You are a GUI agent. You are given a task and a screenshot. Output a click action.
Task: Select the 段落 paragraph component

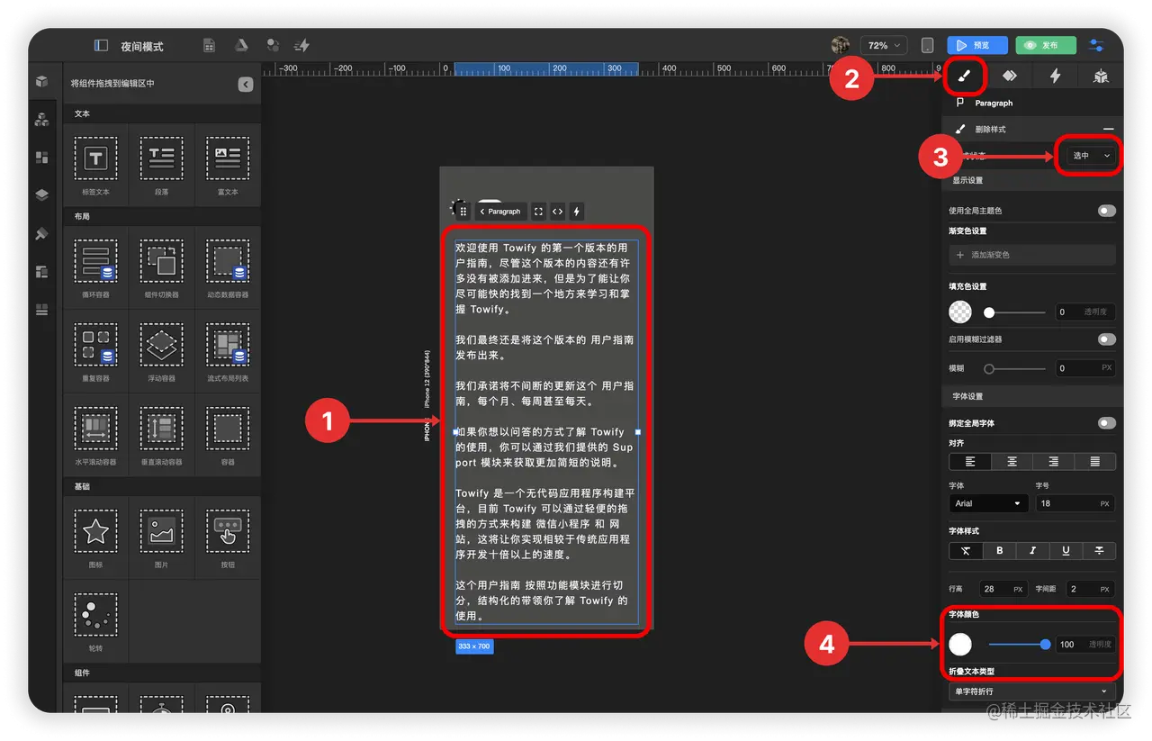click(x=161, y=166)
